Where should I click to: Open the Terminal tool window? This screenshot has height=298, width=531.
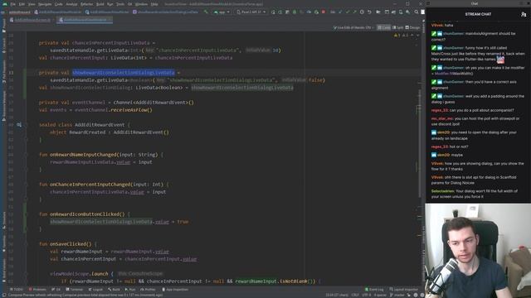(x=74, y=290)
